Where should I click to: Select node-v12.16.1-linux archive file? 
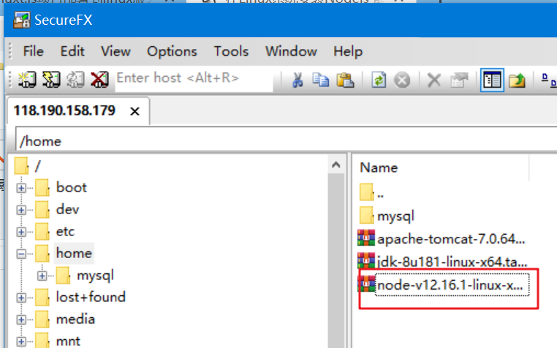coord(452,284)
